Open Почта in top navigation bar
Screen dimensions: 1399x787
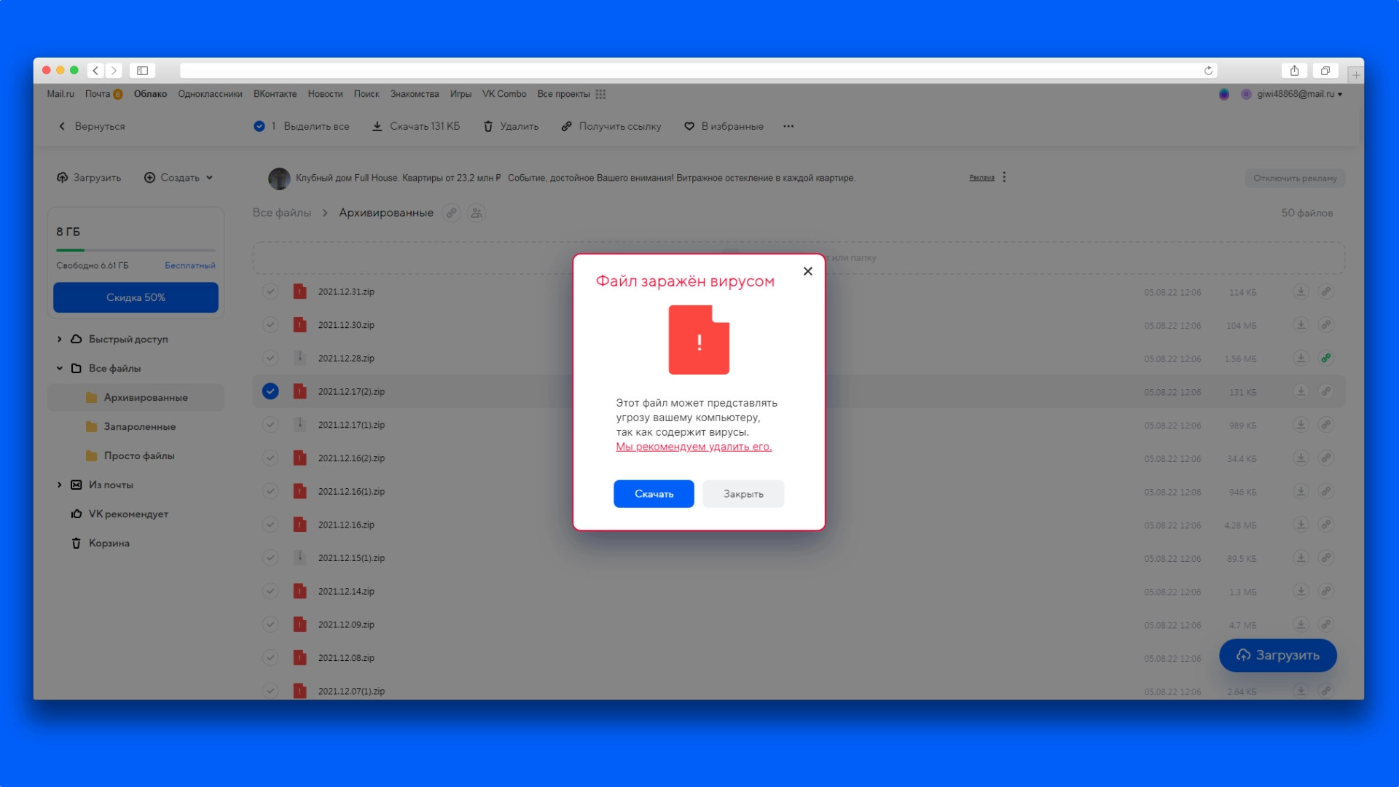point(98,94)
